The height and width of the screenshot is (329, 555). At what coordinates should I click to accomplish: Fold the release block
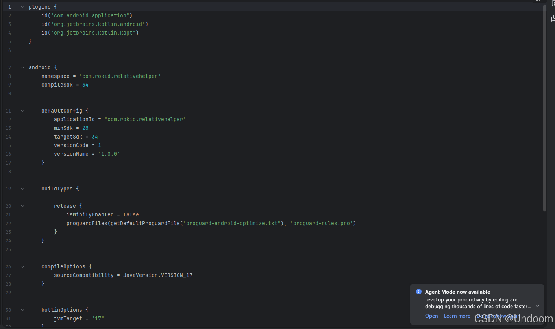(x=22, y=206)
